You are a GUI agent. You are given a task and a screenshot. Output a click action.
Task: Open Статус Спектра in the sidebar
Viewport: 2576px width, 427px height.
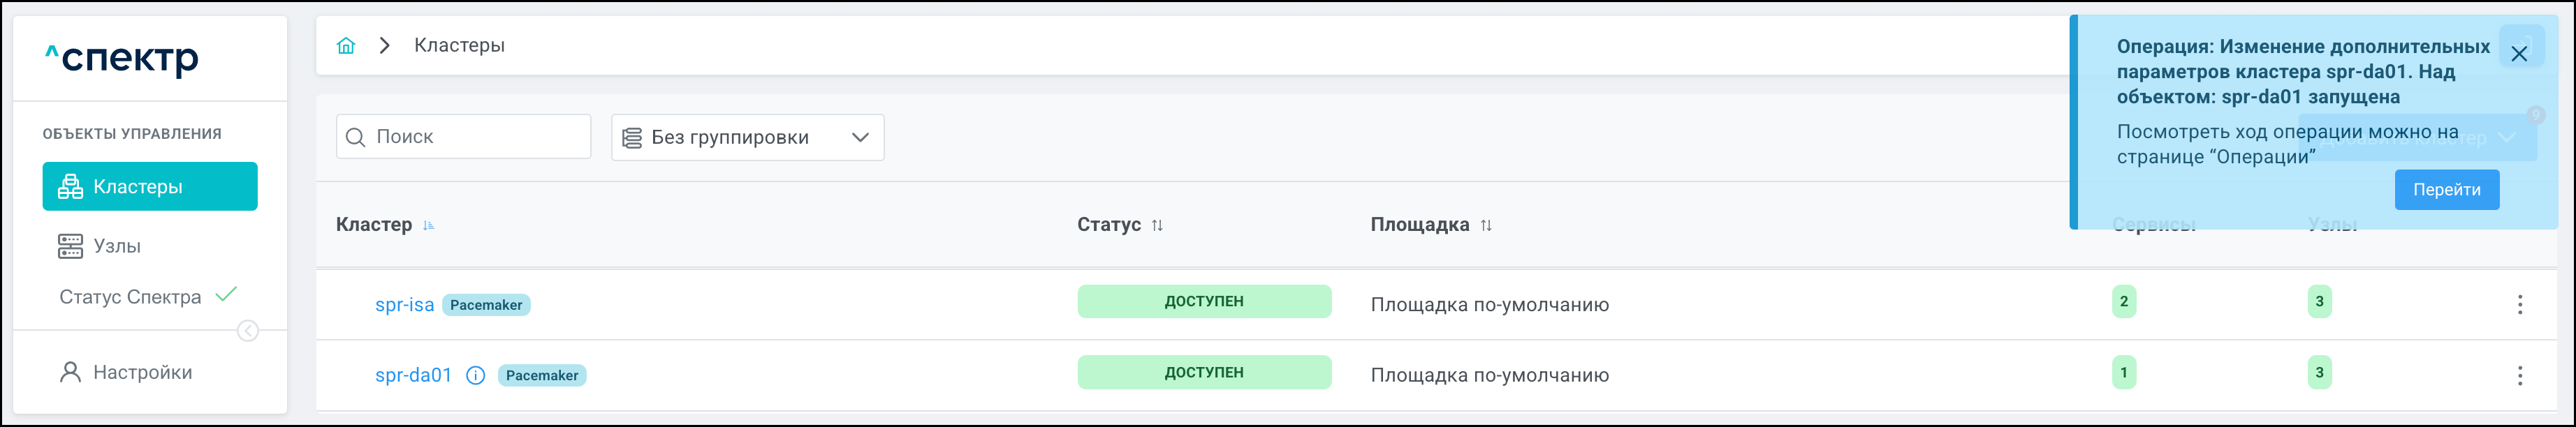130,297
